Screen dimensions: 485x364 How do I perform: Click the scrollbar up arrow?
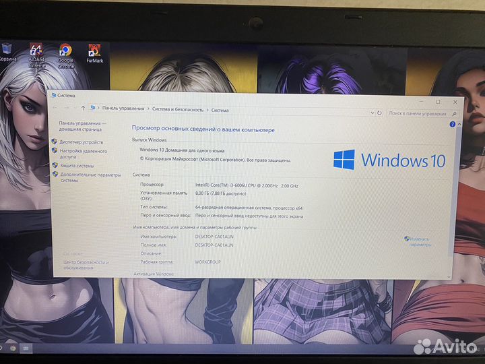tap(459, 124)
